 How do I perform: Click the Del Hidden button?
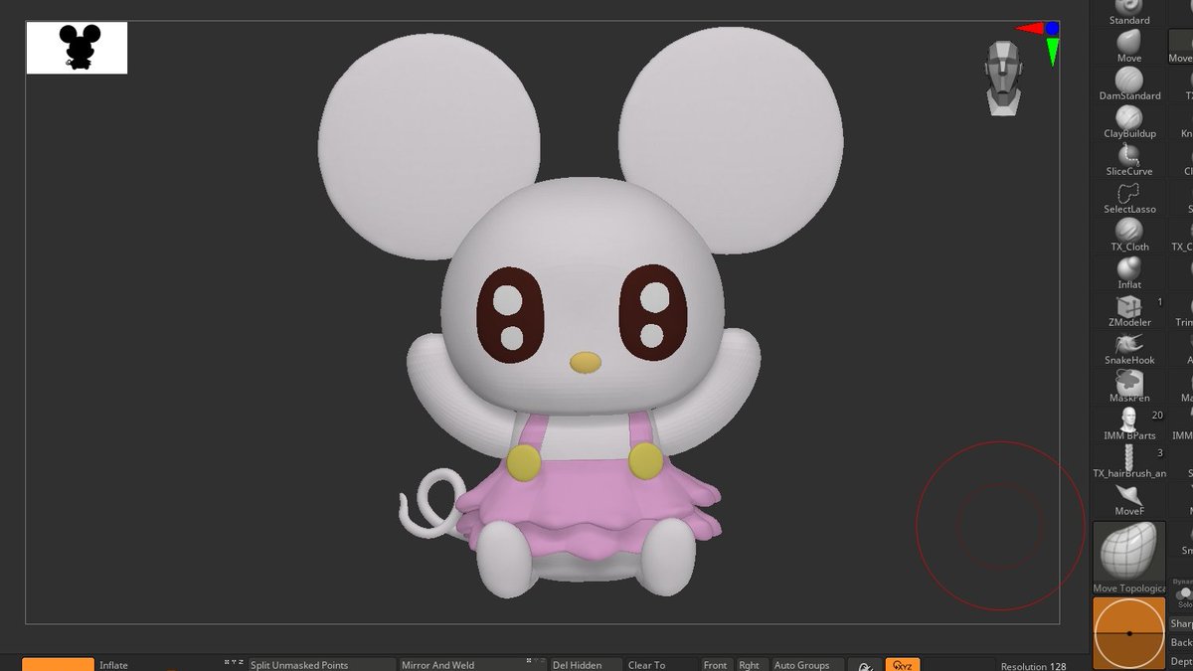tap(585, 665)
